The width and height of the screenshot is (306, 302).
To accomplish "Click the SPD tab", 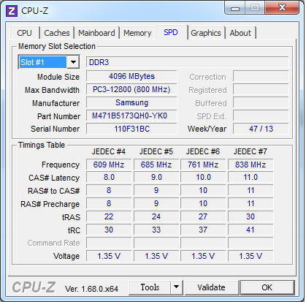I will point(171,32).
